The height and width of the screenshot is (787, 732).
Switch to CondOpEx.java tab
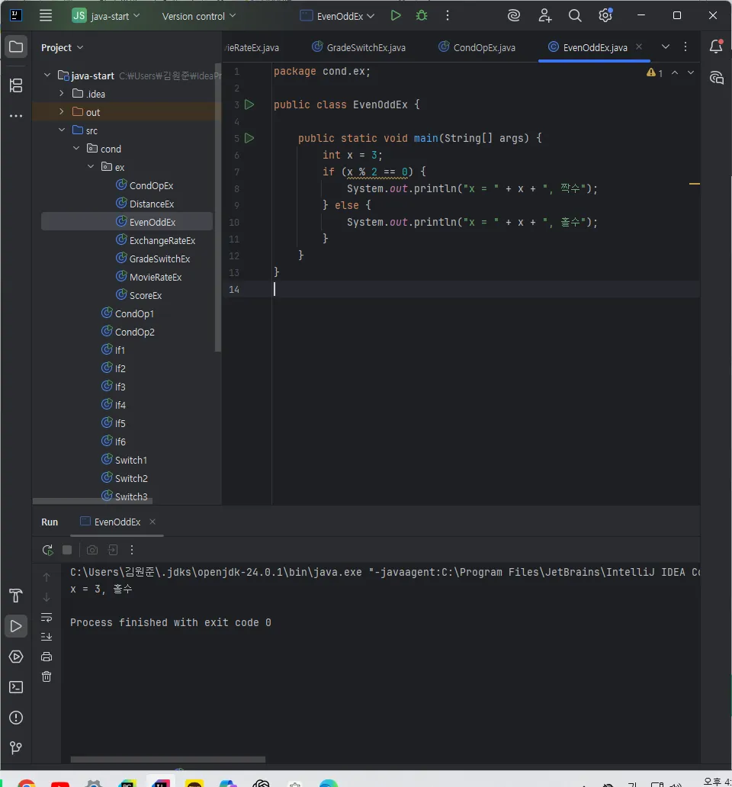point(477,47)
